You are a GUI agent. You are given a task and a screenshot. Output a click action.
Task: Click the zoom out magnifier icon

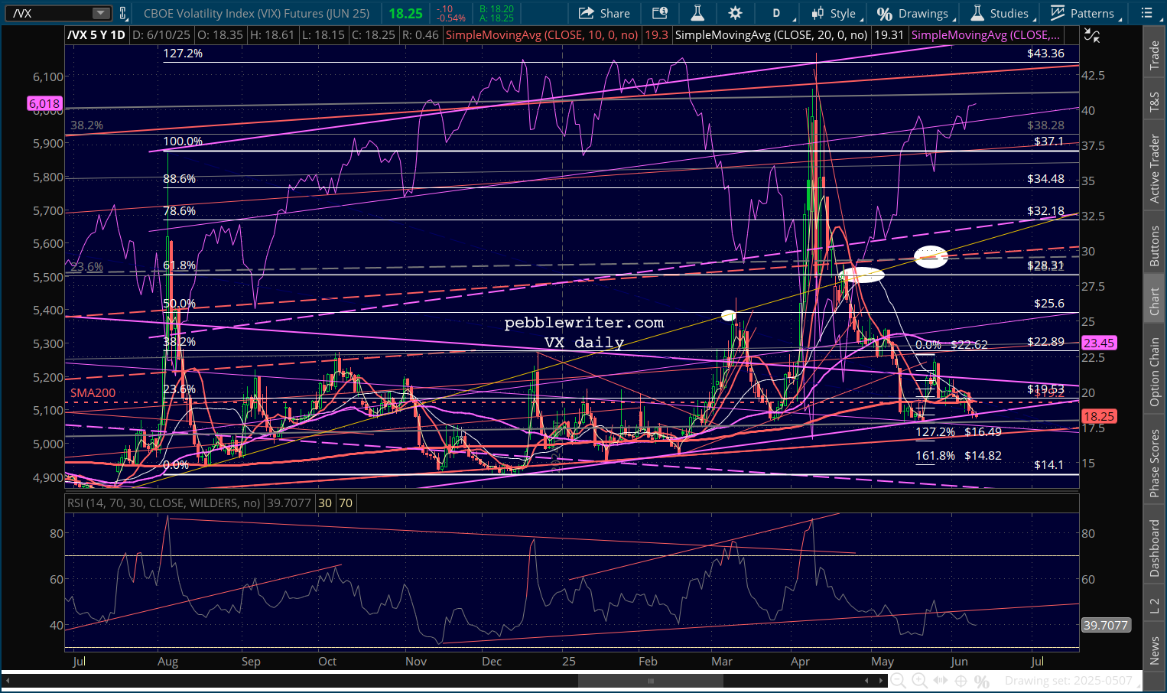pos(899,681)
